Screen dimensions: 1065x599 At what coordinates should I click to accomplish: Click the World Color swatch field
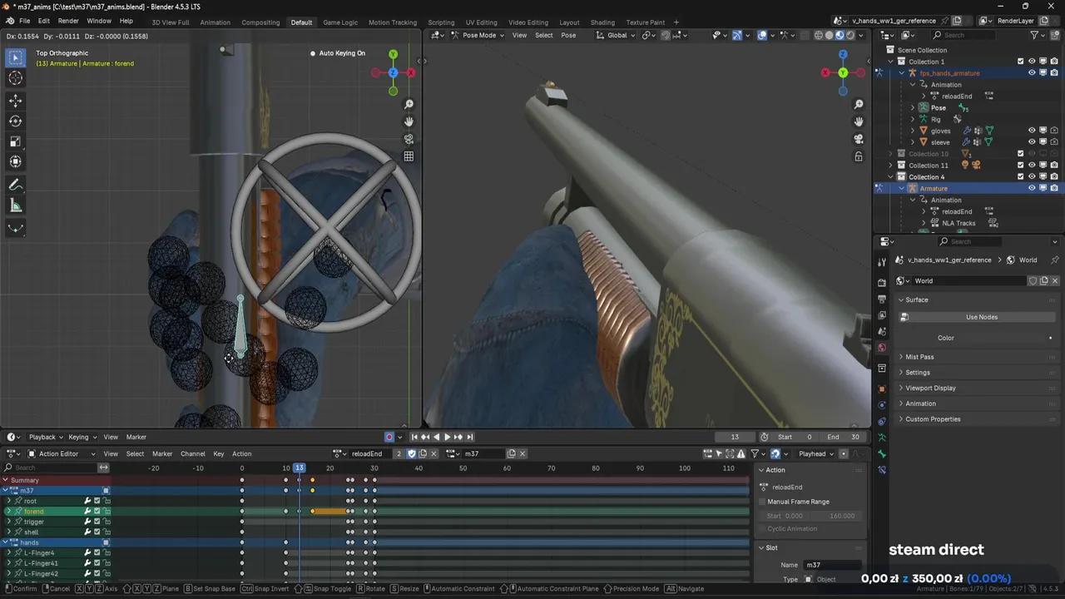(1003, 338)
